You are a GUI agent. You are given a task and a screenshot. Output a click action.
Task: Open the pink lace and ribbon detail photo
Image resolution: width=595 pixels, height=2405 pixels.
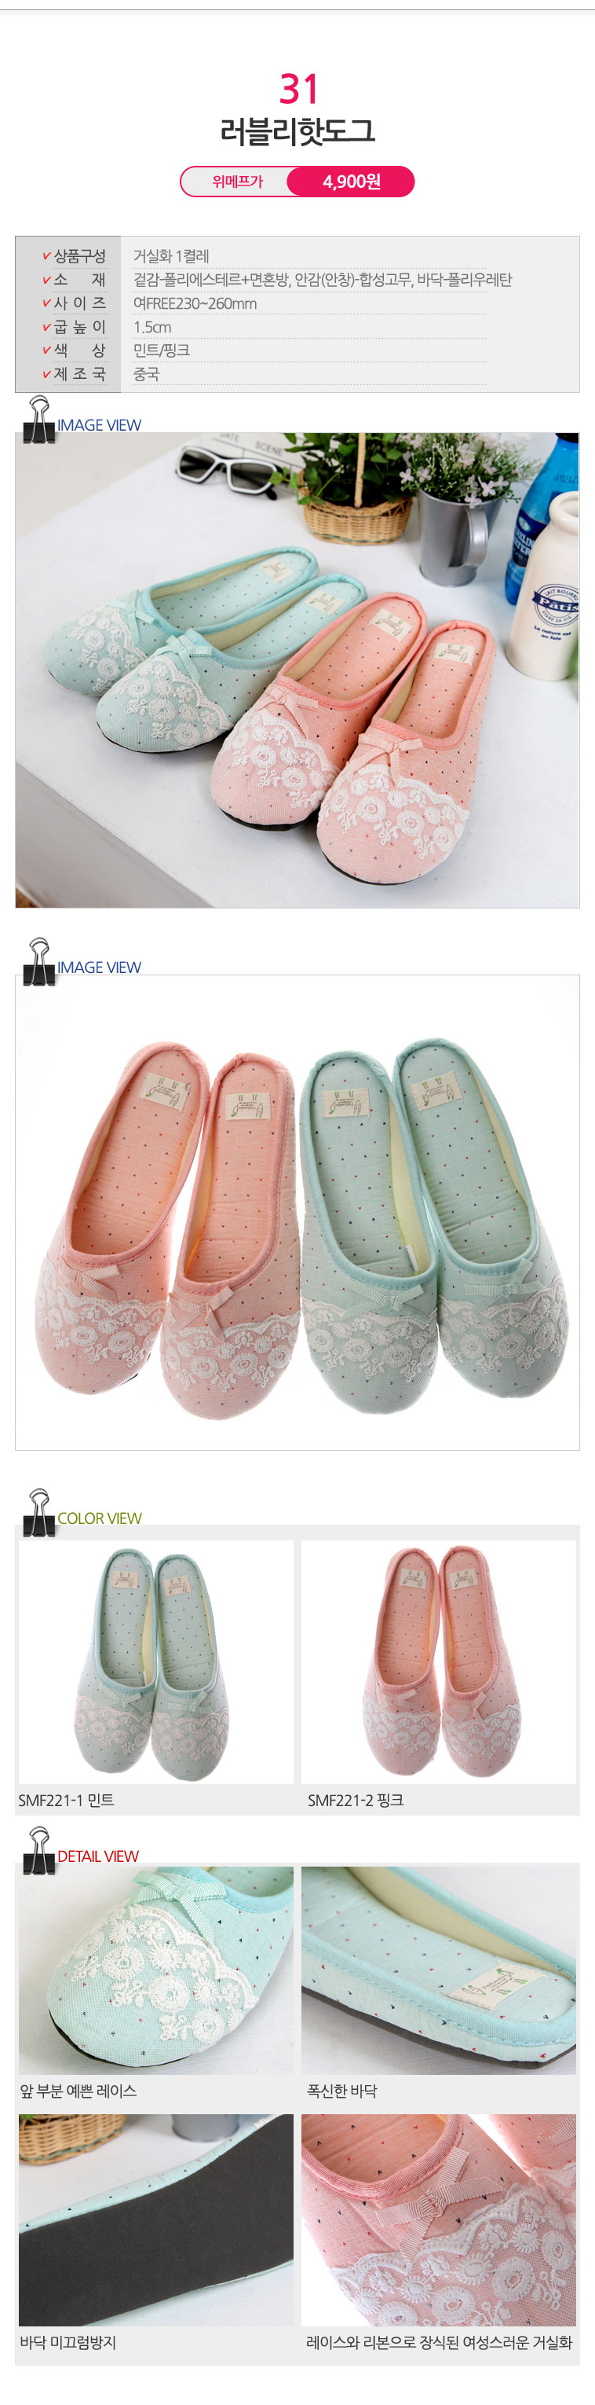click(438, 2221)
